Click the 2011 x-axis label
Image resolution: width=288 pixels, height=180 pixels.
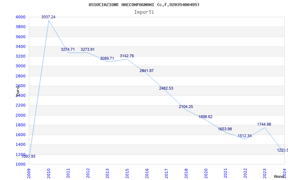pos(68,174)
